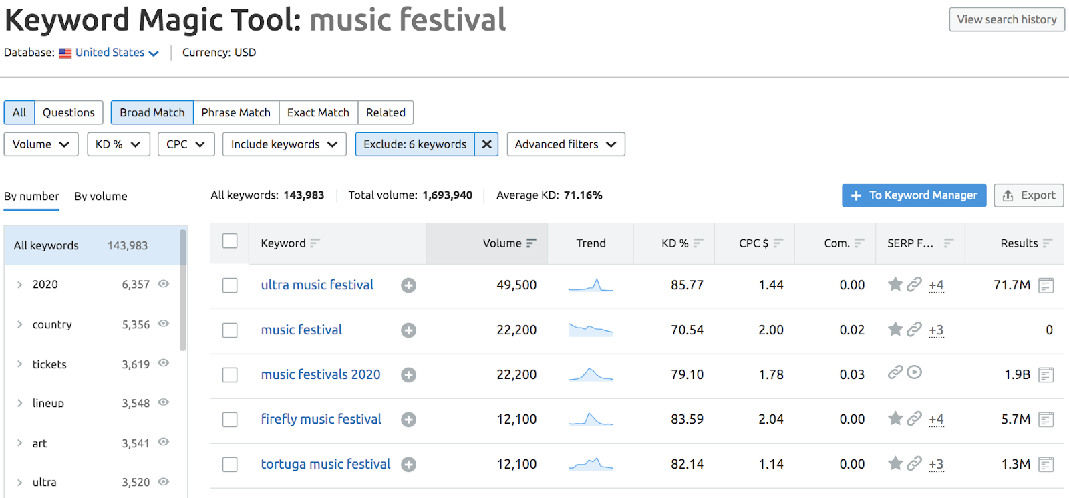Viewport: 1069px width, 498px height.
Task: Check the select-all keywords checkbox
Action: 230,241
